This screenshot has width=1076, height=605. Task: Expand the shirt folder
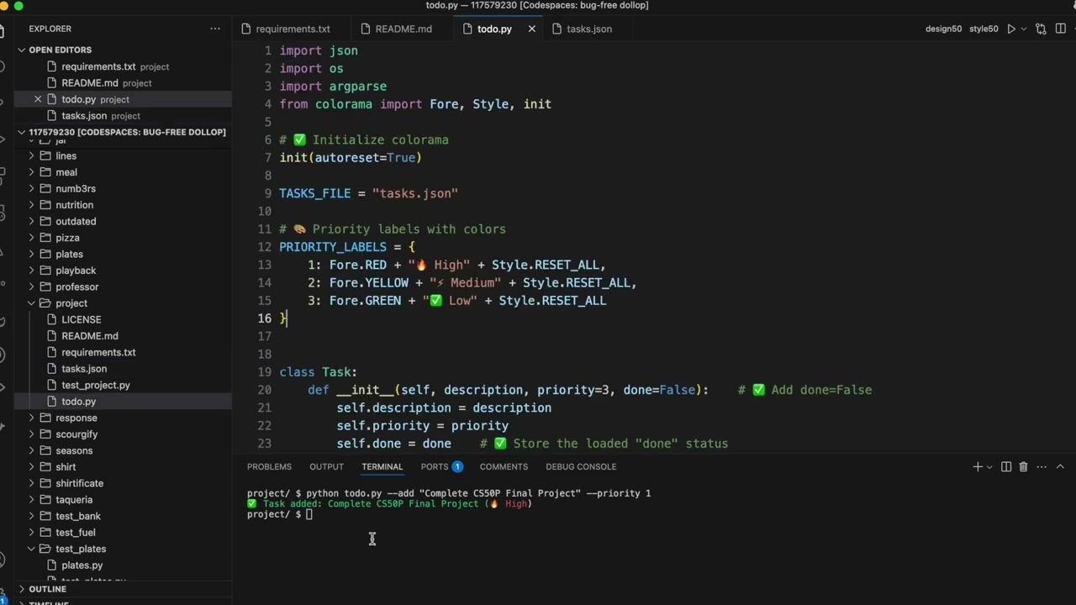tap(66, 467)
